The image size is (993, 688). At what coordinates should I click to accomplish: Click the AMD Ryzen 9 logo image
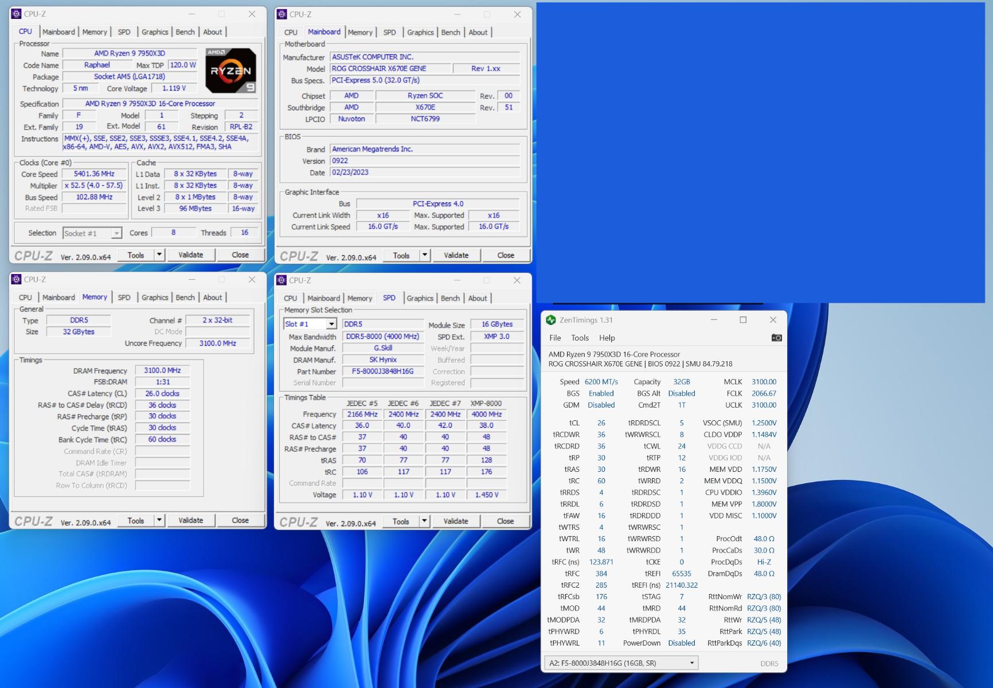click(230, 71)
